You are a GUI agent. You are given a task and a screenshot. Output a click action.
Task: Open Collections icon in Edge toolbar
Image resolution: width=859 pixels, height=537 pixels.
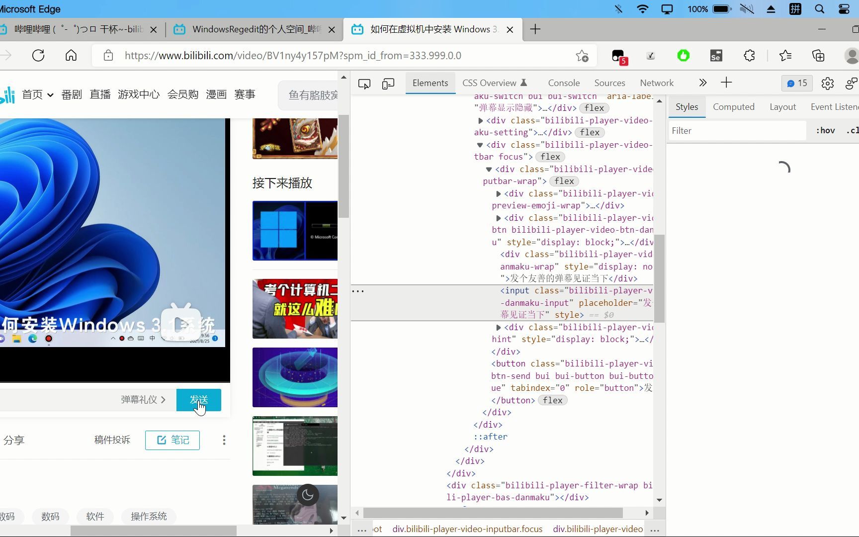click(x=818, y=56)
